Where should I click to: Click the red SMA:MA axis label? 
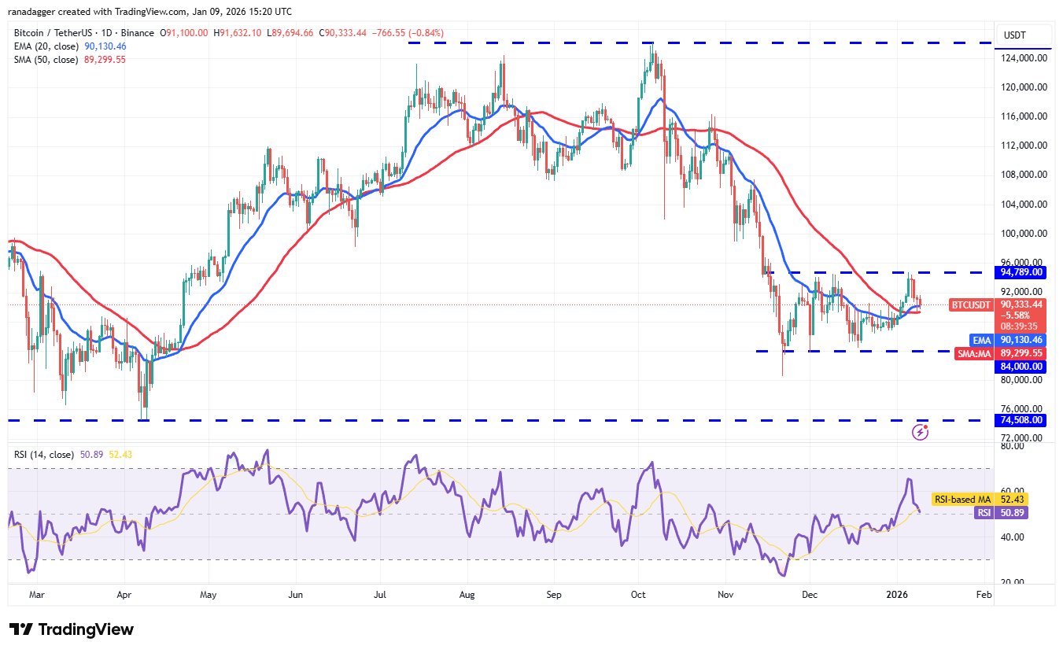click(x=973, y=354)
